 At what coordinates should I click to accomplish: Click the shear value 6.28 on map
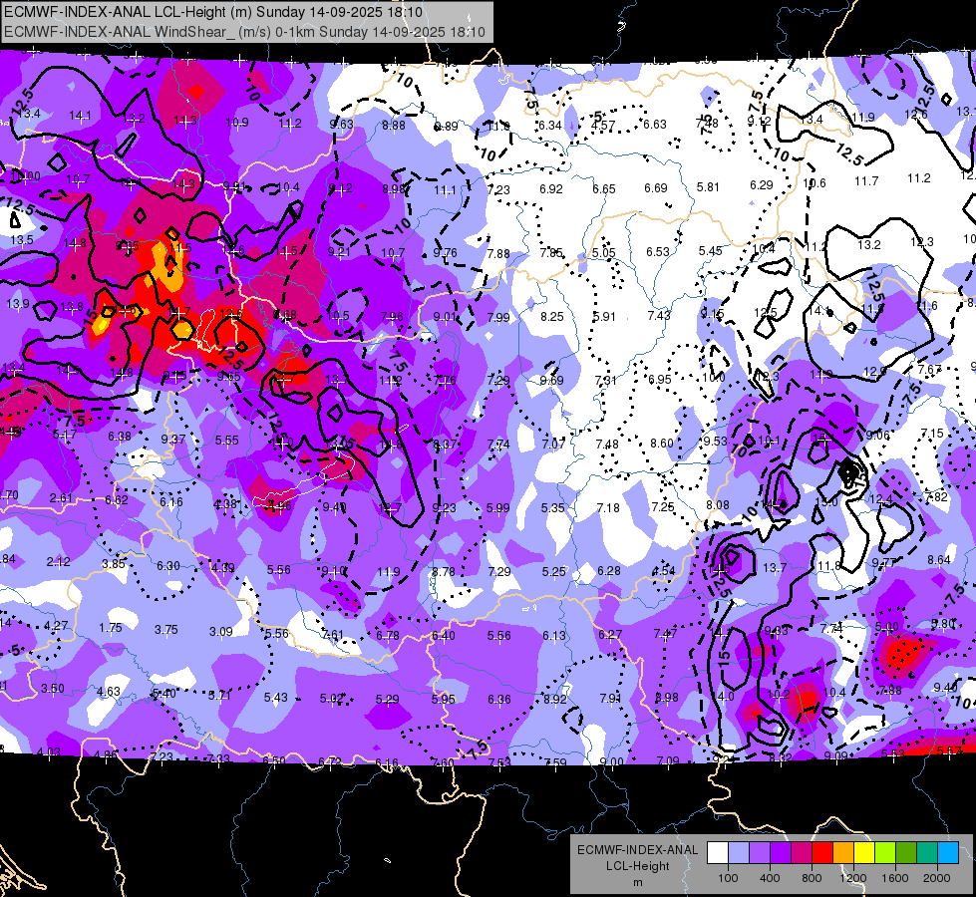[x=609, y=571]
